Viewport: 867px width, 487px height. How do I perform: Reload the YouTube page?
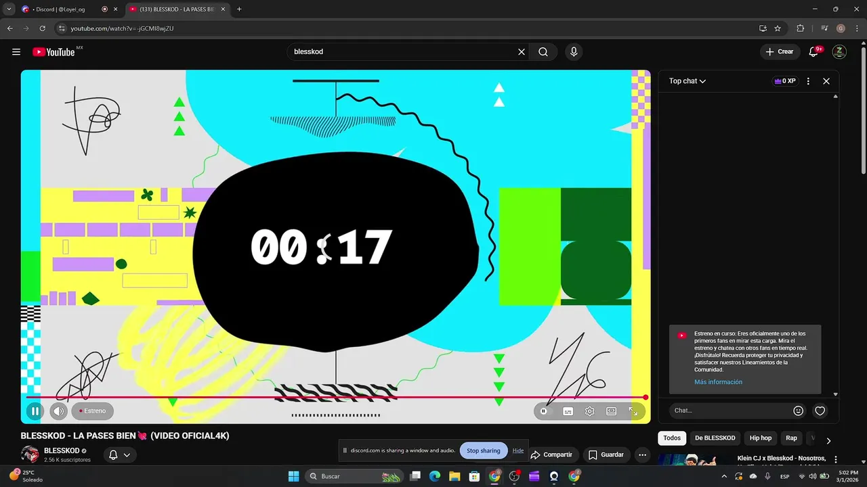tap(42, 28)
